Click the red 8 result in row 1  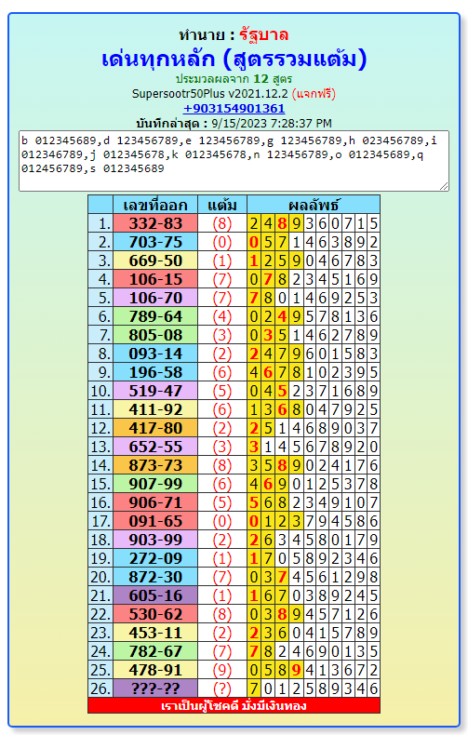pyautogui.click(x=282, y=223)
